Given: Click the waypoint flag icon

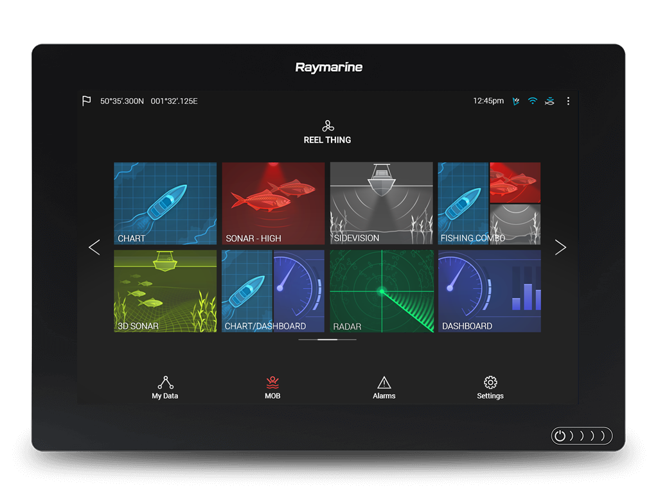Looking at the screenshot, I should pos(87,101).
